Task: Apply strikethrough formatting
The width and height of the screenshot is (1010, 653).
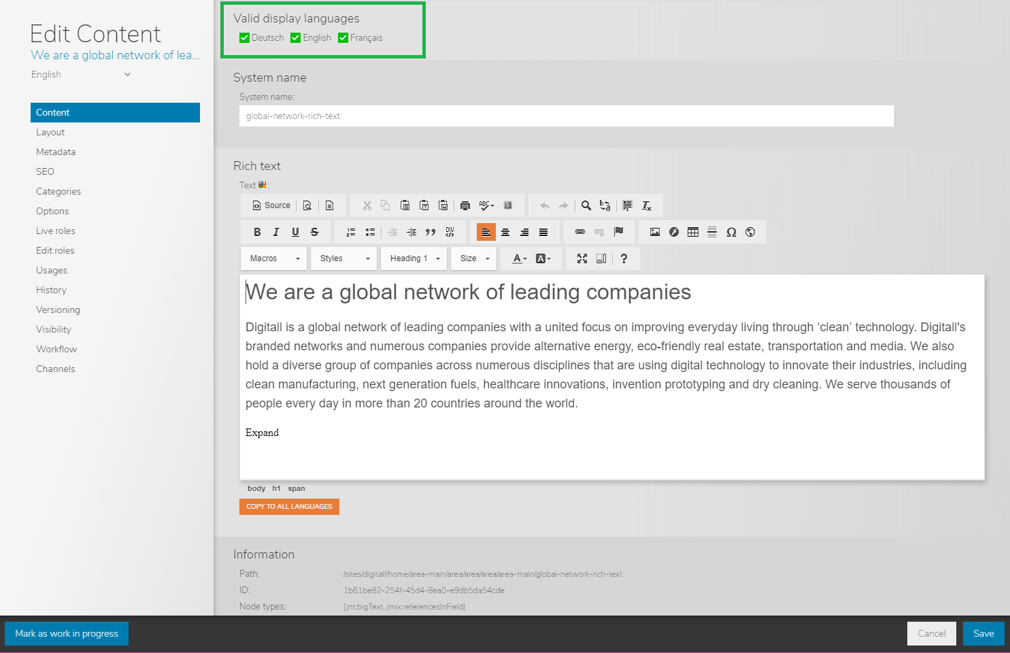Action: [314, 232]
